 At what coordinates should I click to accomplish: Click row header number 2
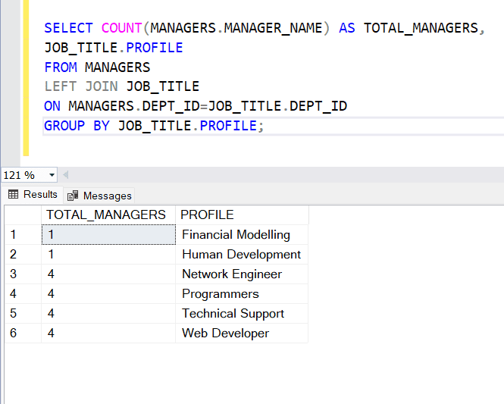click(23, 254)
